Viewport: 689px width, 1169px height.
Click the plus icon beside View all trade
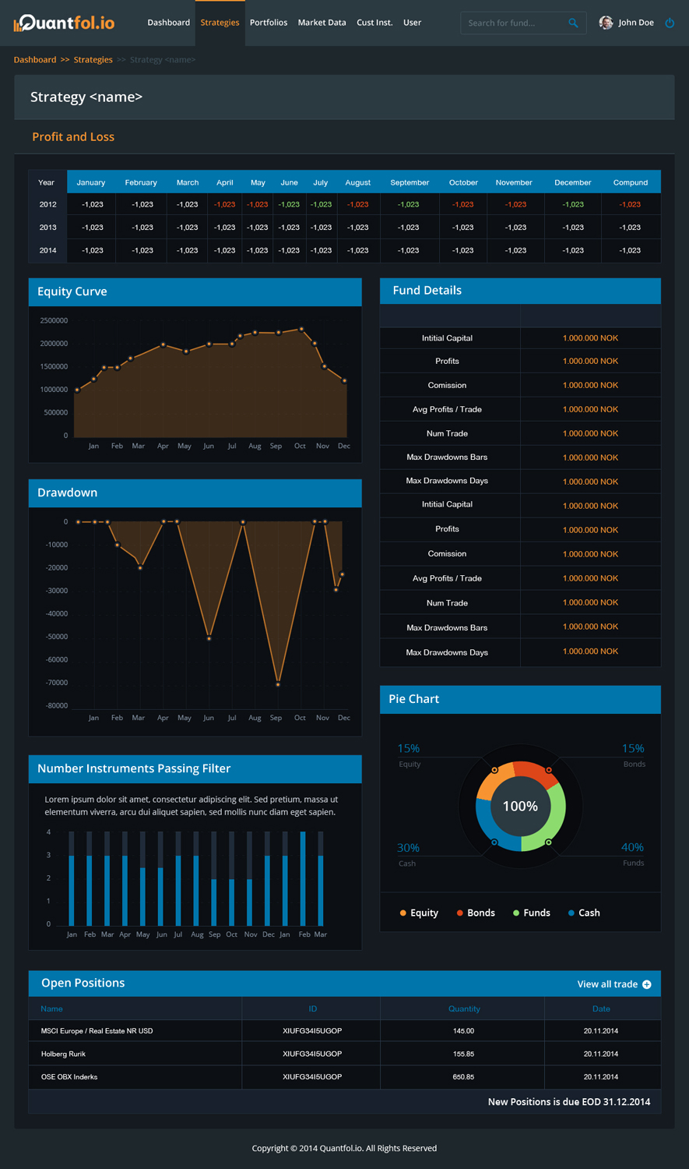click(x=646, y=984)
